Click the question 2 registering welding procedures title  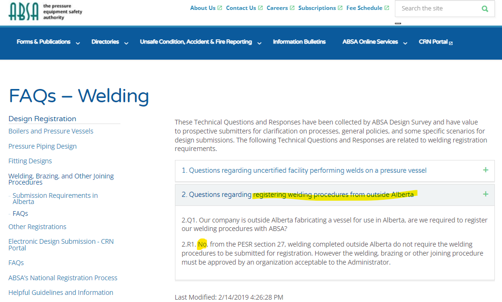(x=298, y=194)
